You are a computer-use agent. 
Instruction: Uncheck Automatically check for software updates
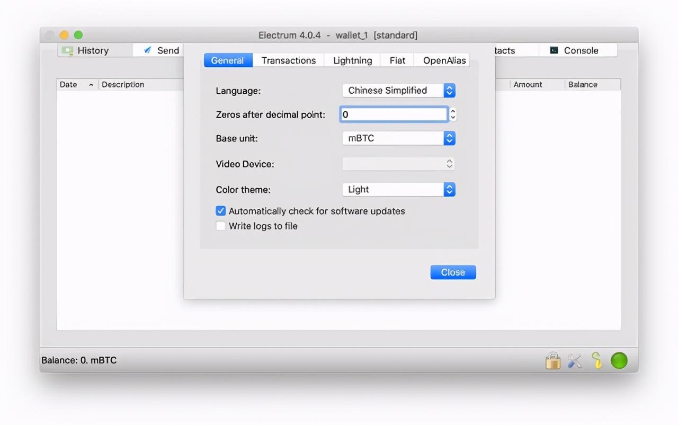[221, 211]
